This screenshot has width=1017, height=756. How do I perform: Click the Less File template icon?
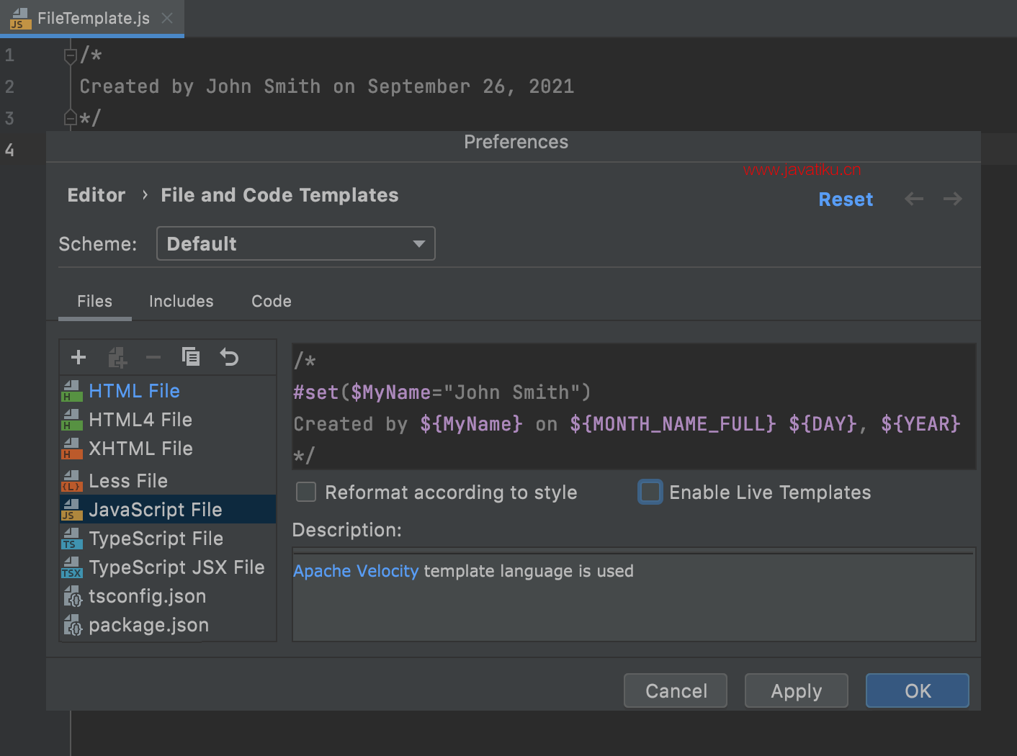tap(72, 480)
